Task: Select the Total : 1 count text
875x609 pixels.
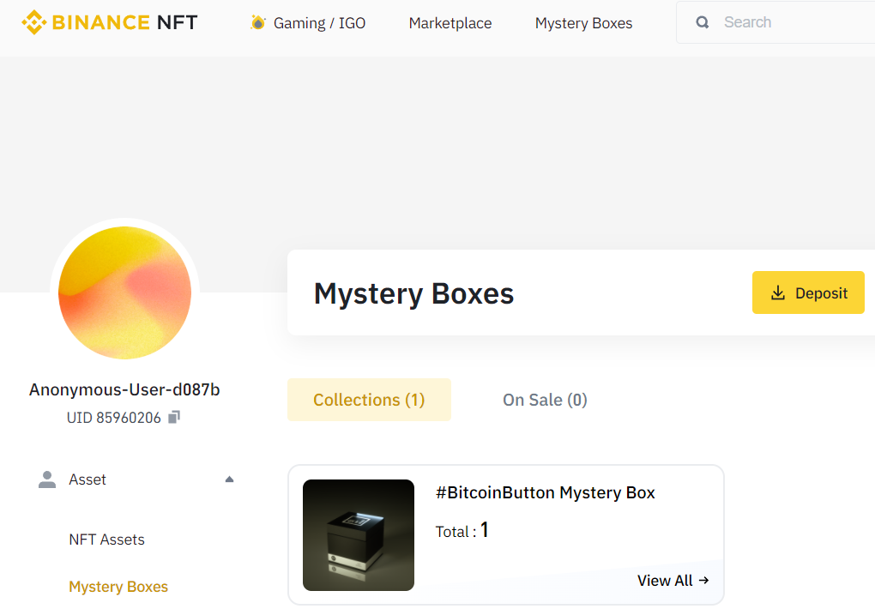Action: (462, 530)
